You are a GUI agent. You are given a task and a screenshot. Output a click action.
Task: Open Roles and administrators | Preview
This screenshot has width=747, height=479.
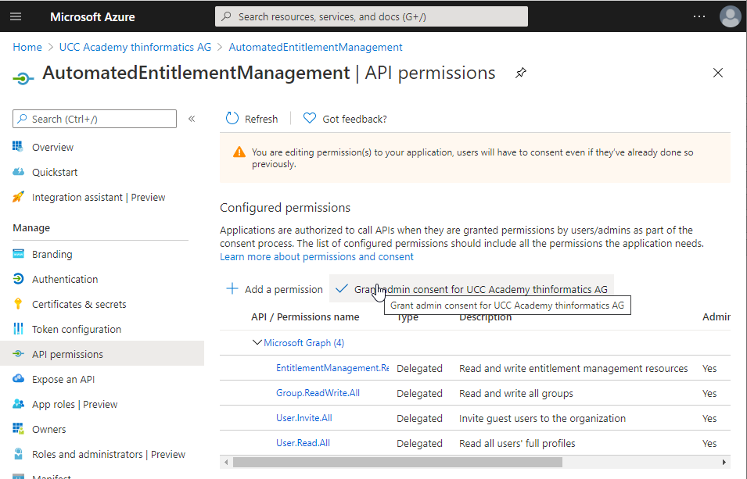109,454
